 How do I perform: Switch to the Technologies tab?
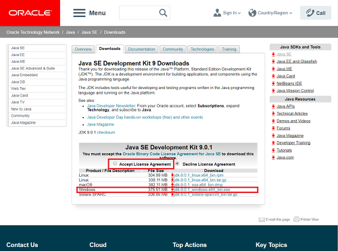coord(202,49)
